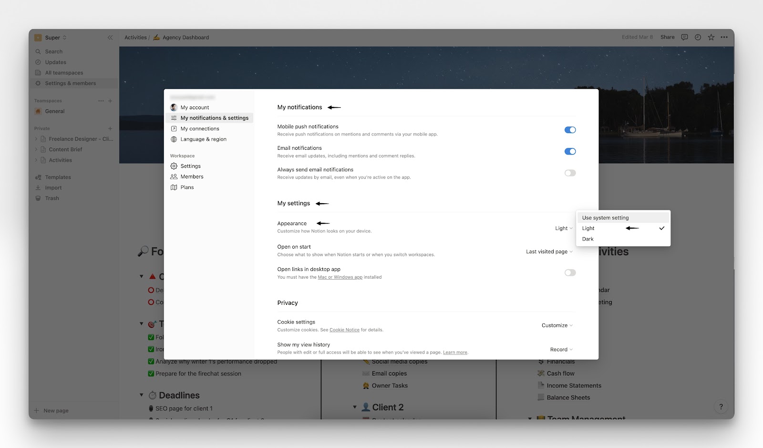
Task: Collapse the sidebar with the double-chevron icon
Action: [x=110, y=38]
